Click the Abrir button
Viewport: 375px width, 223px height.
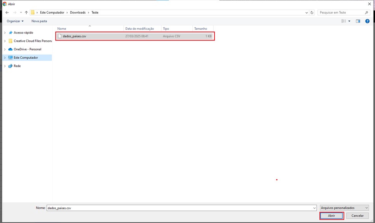[332, 216]
